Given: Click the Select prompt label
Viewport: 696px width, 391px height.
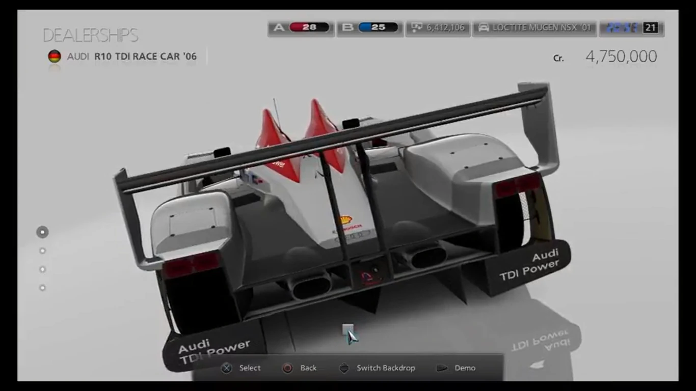Looking at the screenshot, I should point(250,368).
